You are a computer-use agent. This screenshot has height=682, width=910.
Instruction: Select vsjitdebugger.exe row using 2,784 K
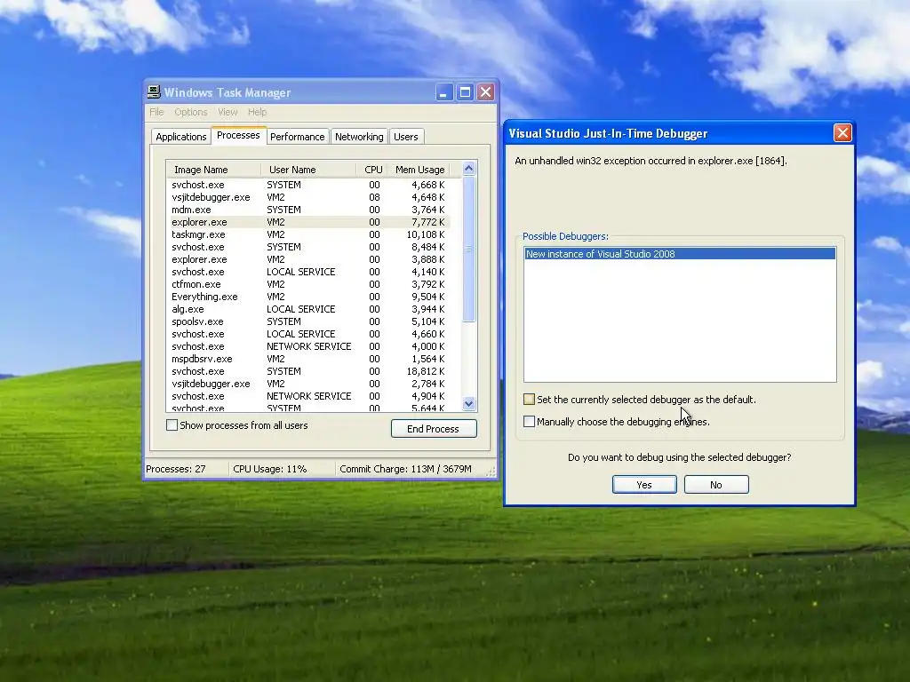click(308, 384)
